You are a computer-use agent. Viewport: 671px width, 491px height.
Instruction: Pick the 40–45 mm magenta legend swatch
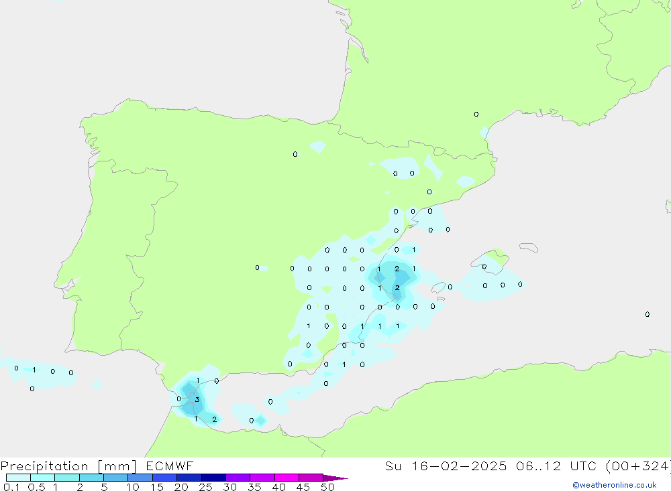(x=287, y=478)
